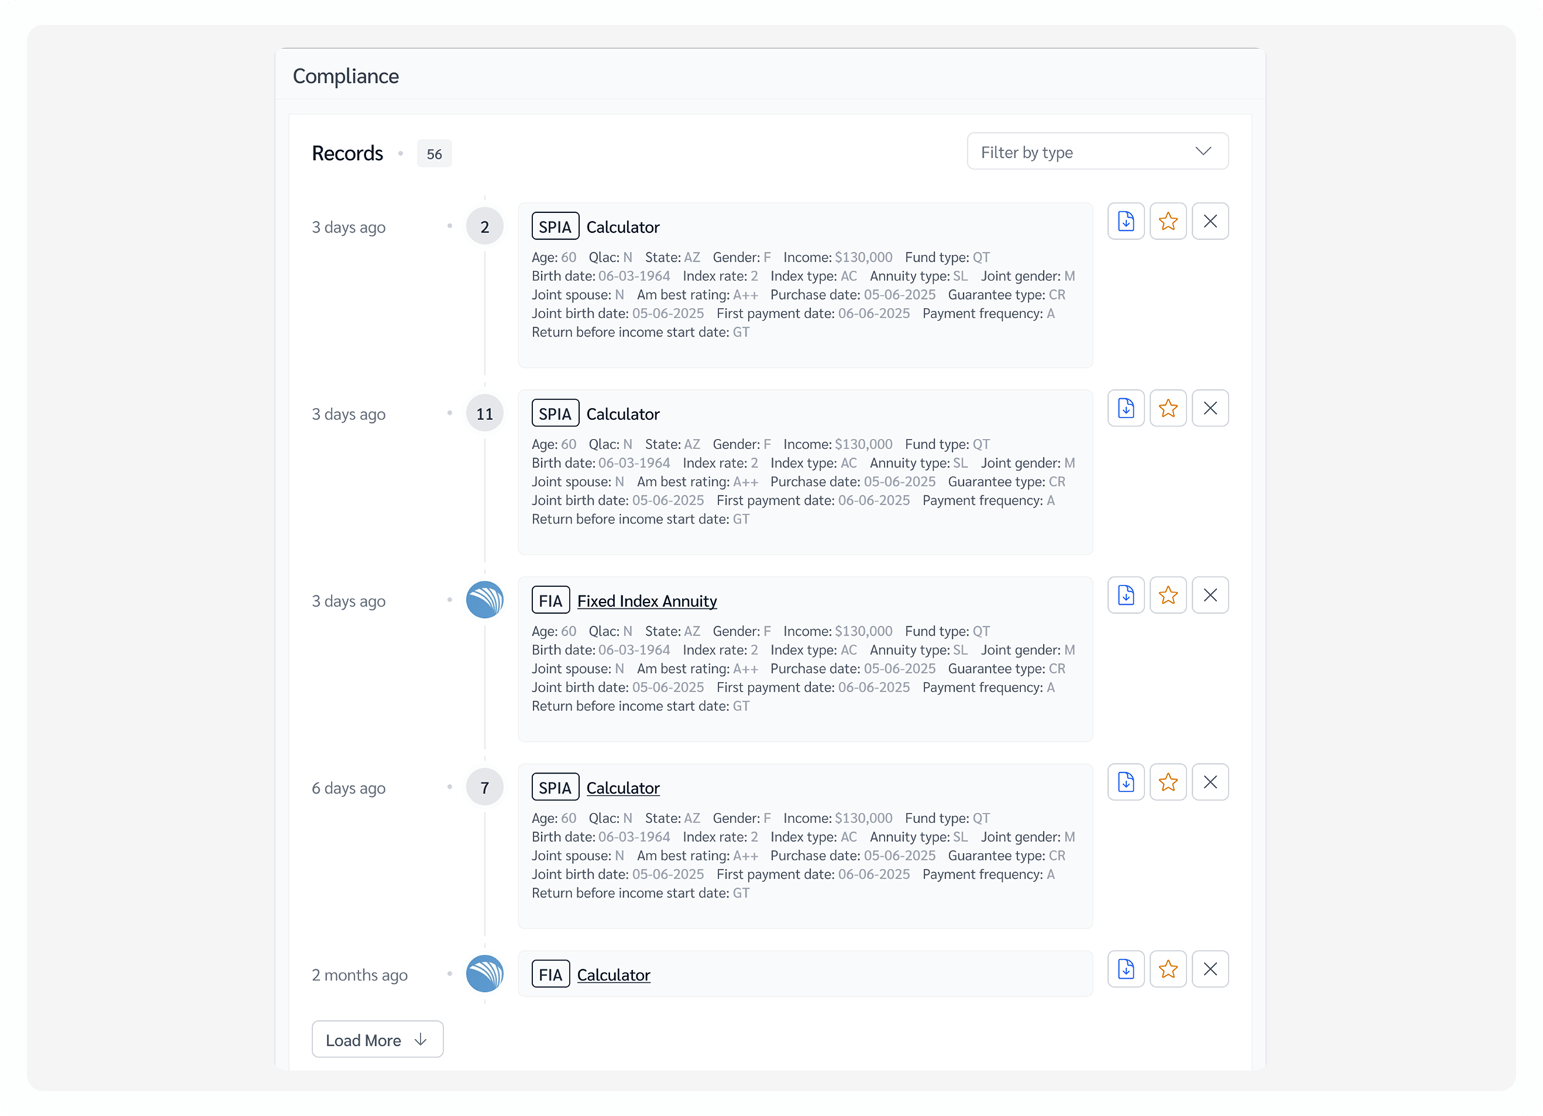Click Income $130,000 in record 2
This screenshot has width=1543, height=1116.
[x=837, y=257]
